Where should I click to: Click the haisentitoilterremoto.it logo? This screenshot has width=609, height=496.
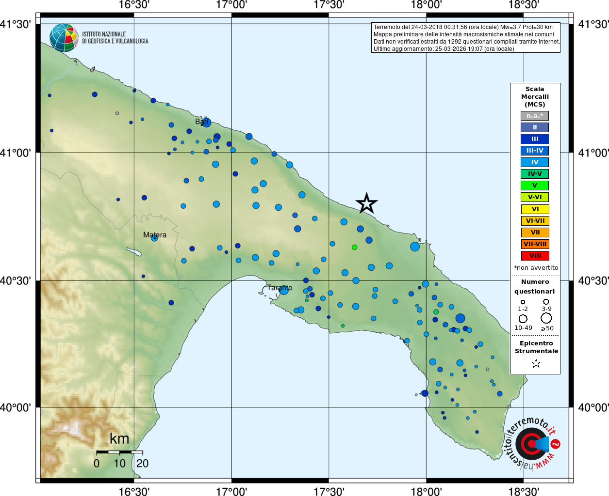[533, 444]
